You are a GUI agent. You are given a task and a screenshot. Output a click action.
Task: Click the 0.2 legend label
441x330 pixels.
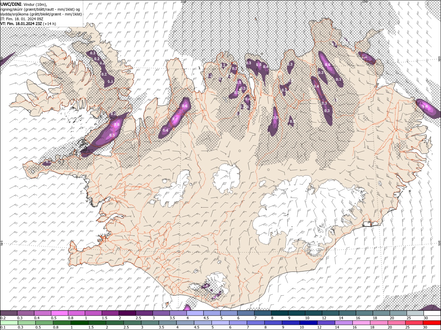point(2,318)
